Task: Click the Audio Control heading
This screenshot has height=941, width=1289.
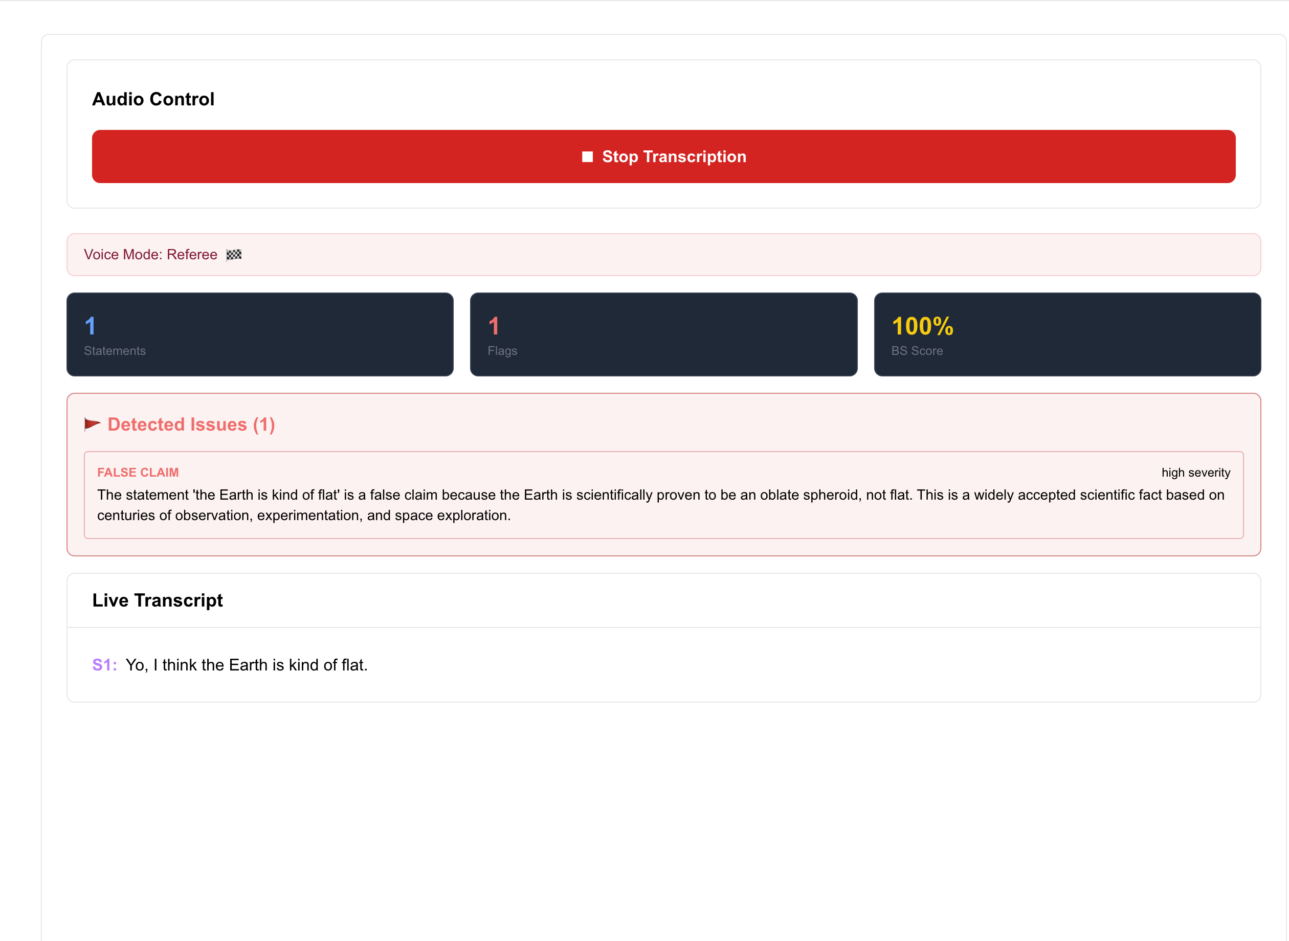Action: [x=153, y=99]
